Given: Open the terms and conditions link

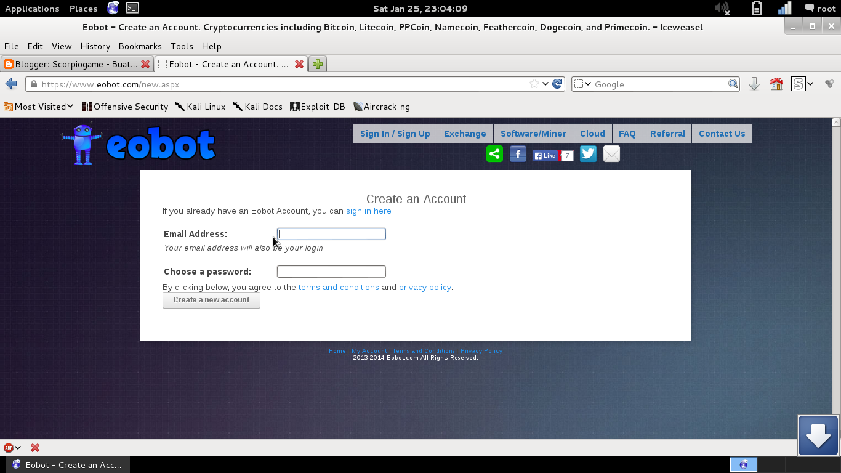Looking at the screenshot, I should pyautogui.click(x=339, y=287).
